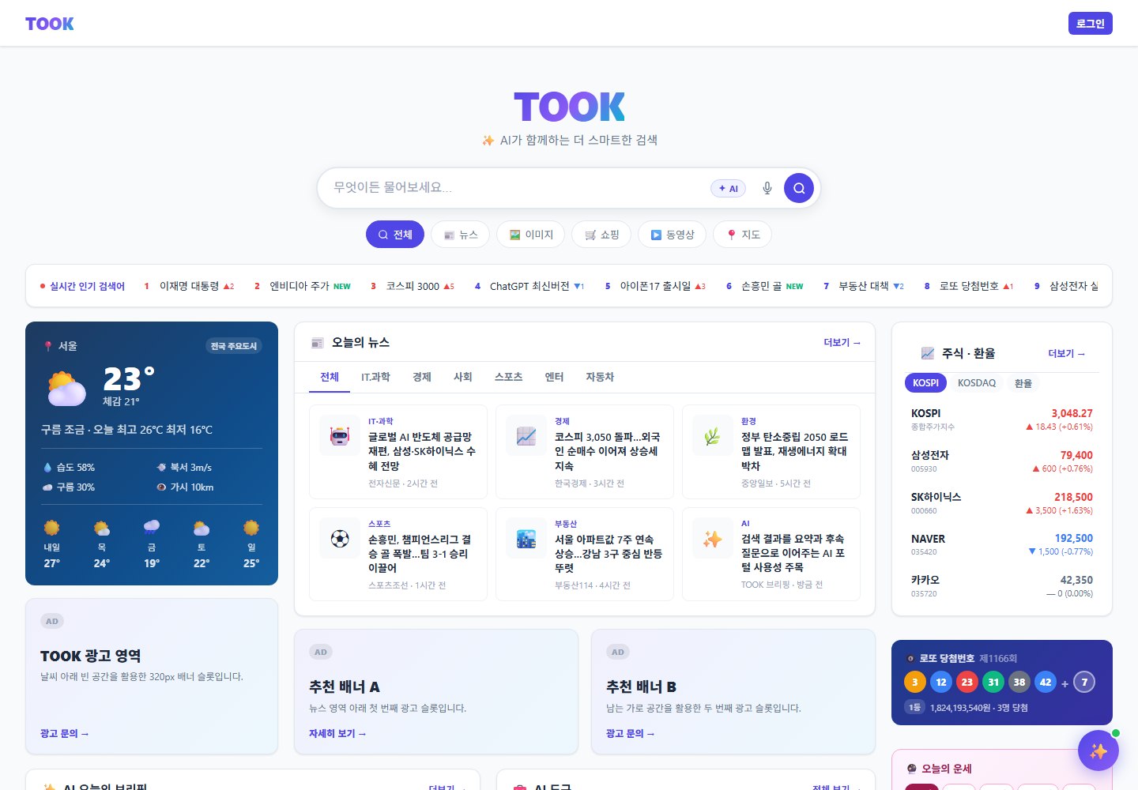
Task: Click 광고 문의 link in 추천 배너 B
Action: coord(631,733)
